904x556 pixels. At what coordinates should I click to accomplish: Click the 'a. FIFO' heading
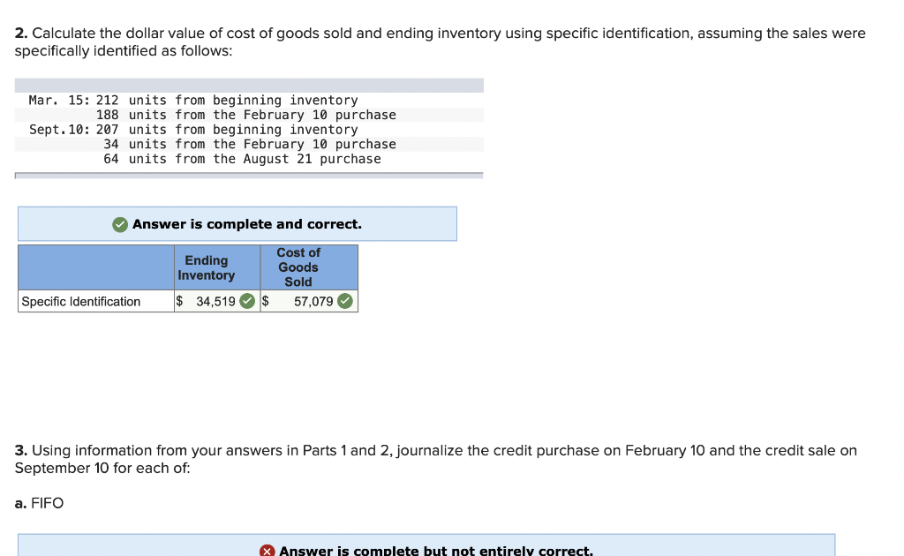pos(39,503)
